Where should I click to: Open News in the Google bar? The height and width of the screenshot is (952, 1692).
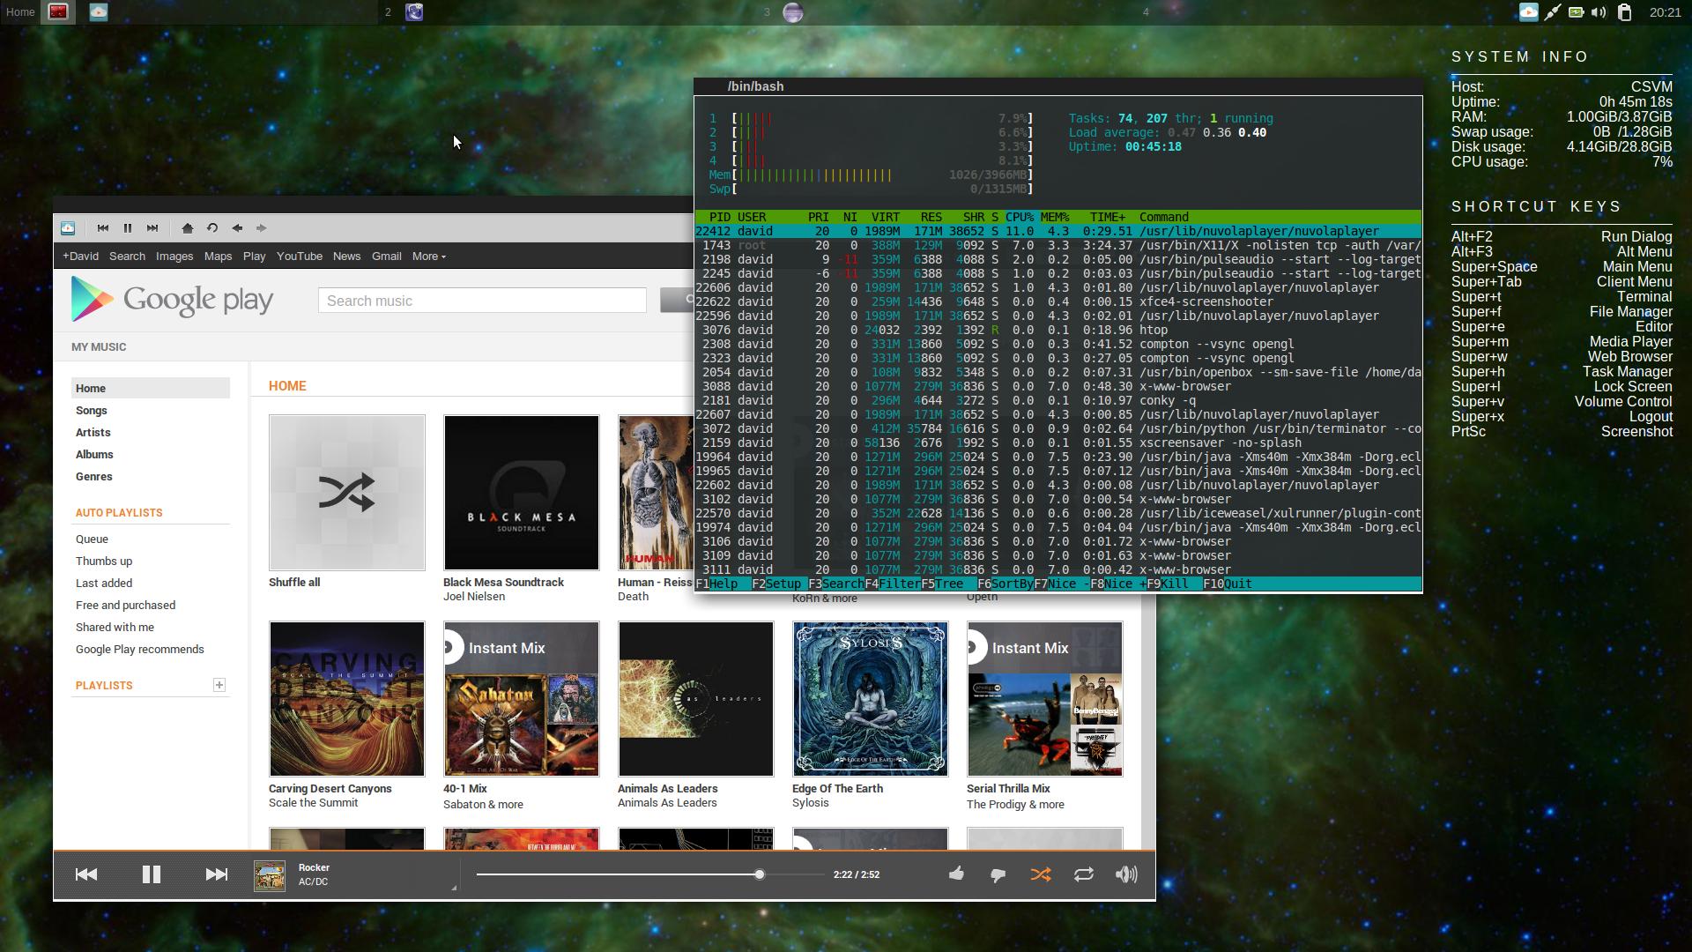(x=346, y=257)
